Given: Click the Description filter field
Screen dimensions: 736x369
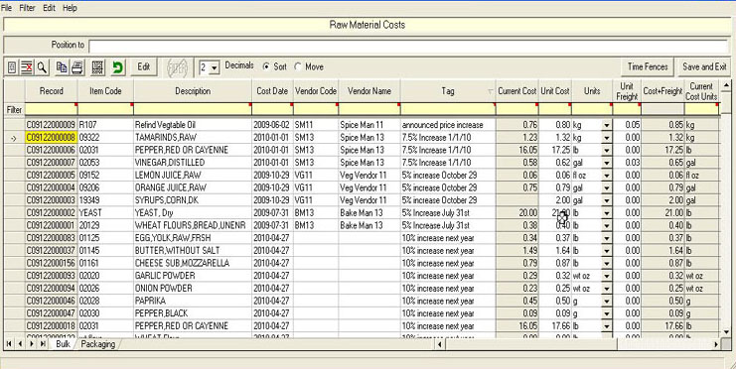Looking at the screenshot, I should 193,109.
